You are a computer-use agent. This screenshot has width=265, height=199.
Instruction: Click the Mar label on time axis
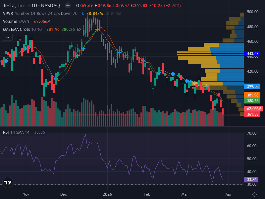[185, 194]
